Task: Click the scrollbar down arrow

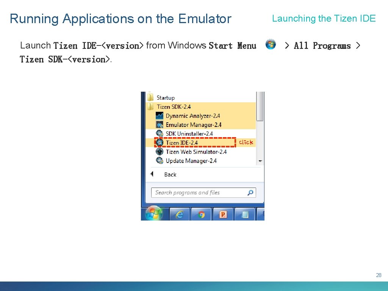Action: tap(260, 161)
